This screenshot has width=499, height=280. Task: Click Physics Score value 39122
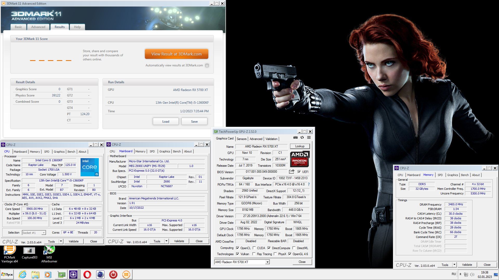tap(56, 95)
